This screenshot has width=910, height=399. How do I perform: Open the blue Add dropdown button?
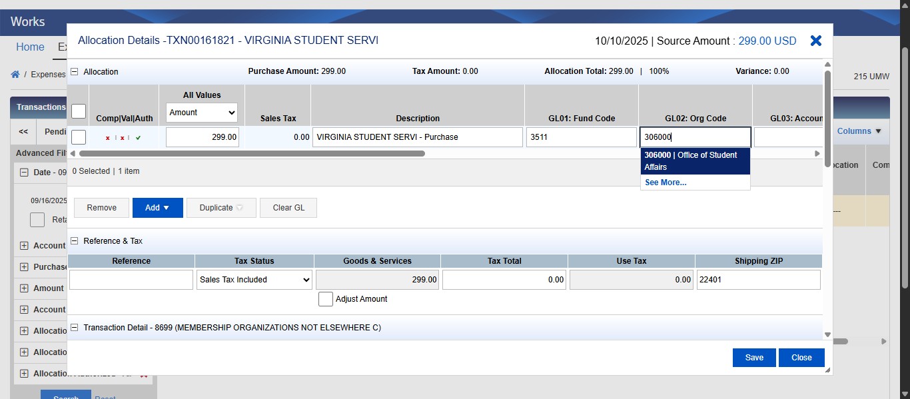pos(157,208)
